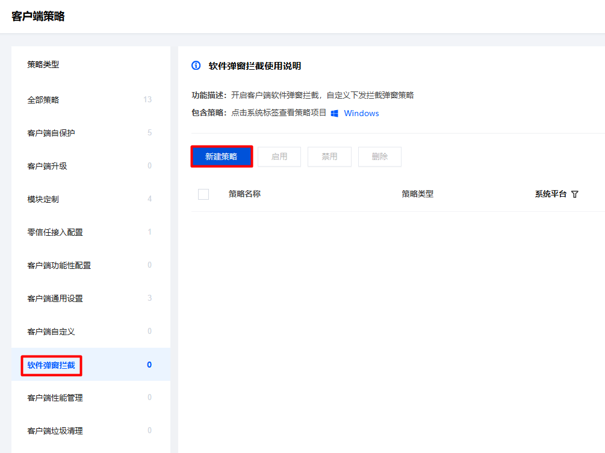Viewport: 605px width, 453px height.
Task: Click the 启用 button
Action: coord(279,156)
